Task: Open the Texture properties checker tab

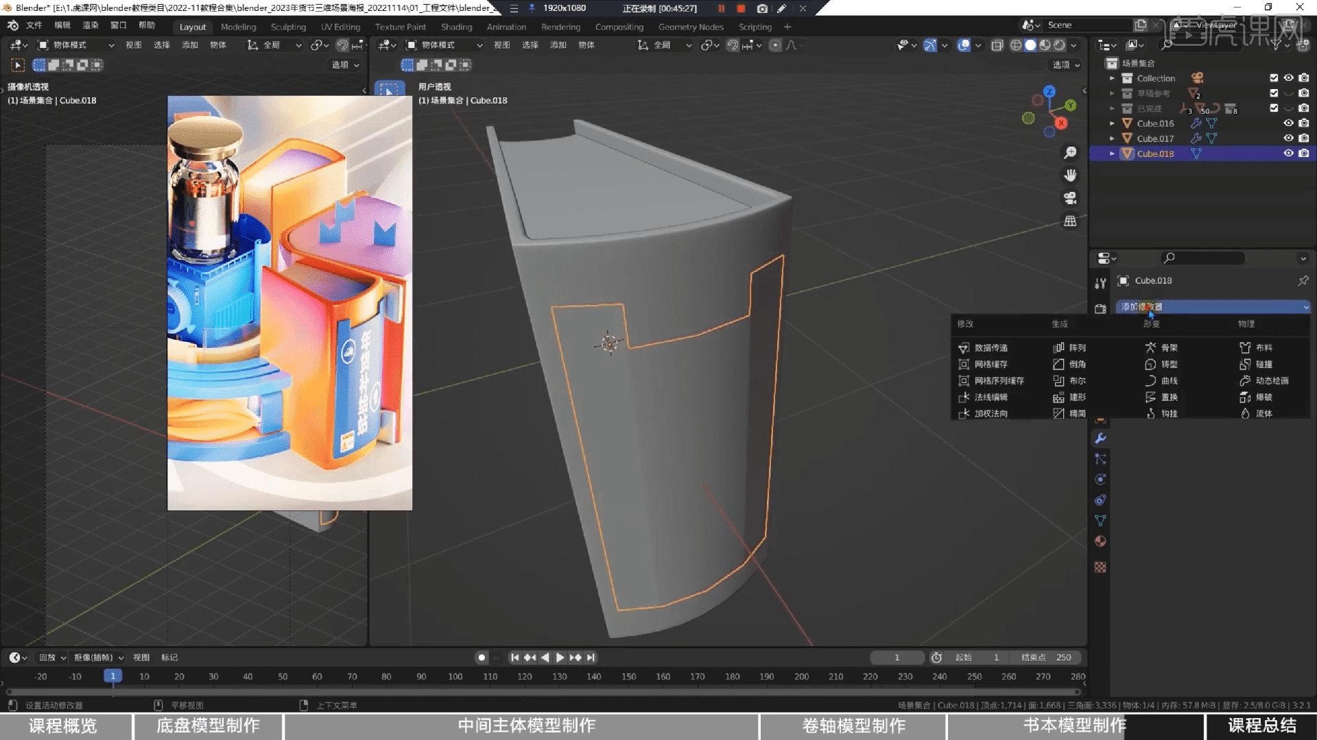Action: click(x=1100, y=567)
